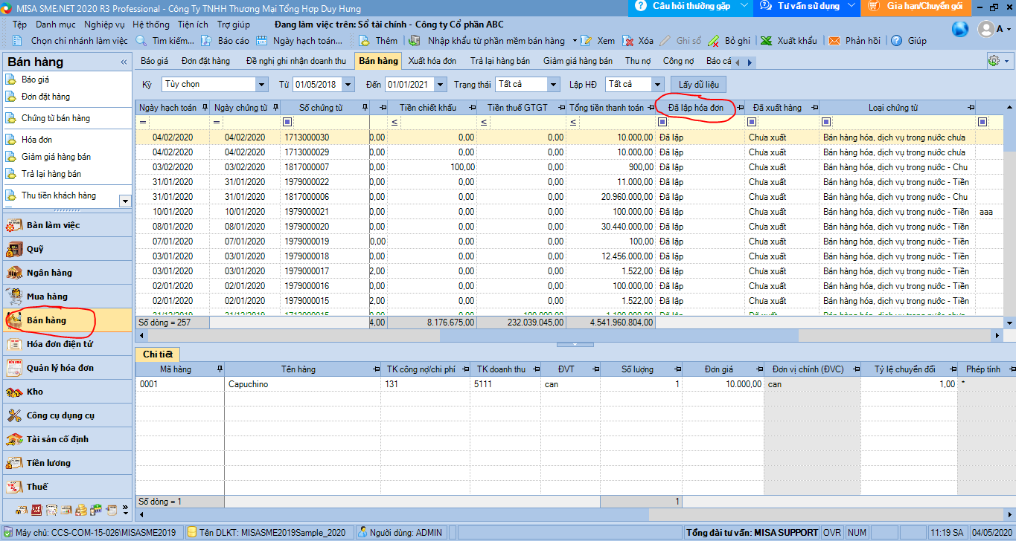Toggle pin on Ngày hạch toán column
Viewport: 1016px width, 541px height.
click(x=205, y=108)
